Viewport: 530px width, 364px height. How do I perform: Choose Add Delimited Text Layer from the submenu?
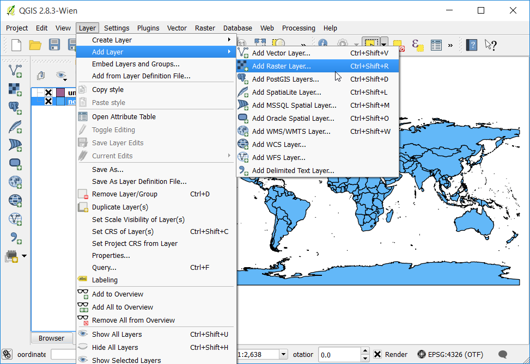point(318,170)
